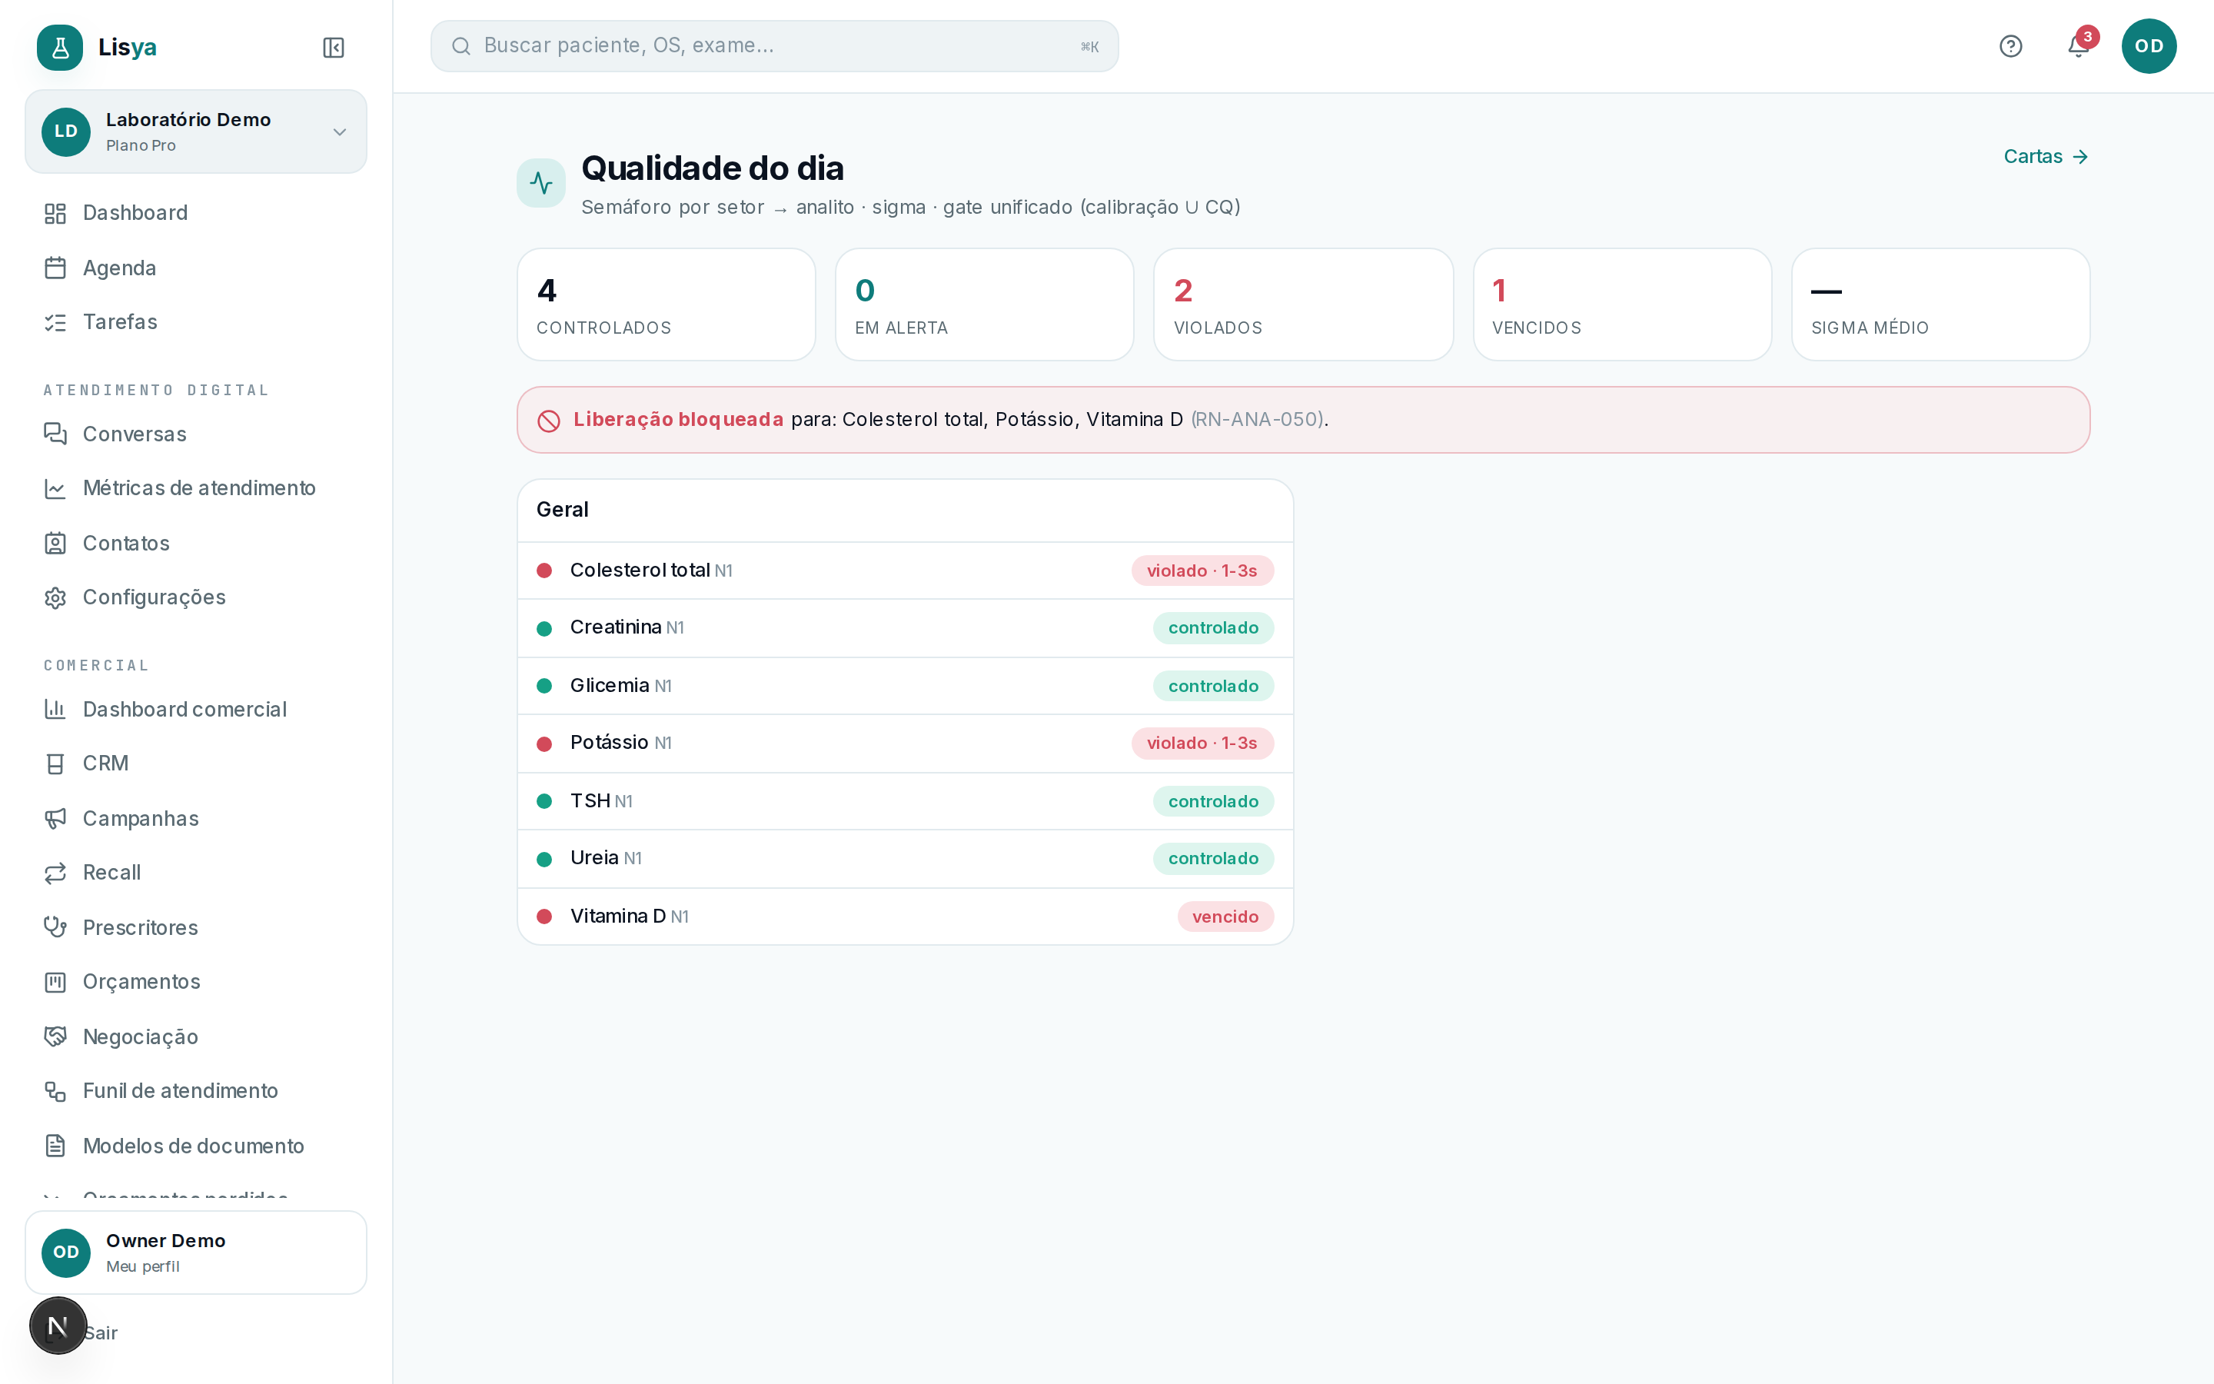
Task: Open Owner Demo profile card
Action: [x=196, y=1253]
